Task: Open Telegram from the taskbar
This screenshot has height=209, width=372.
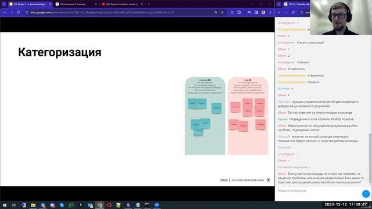Action: 42,205
